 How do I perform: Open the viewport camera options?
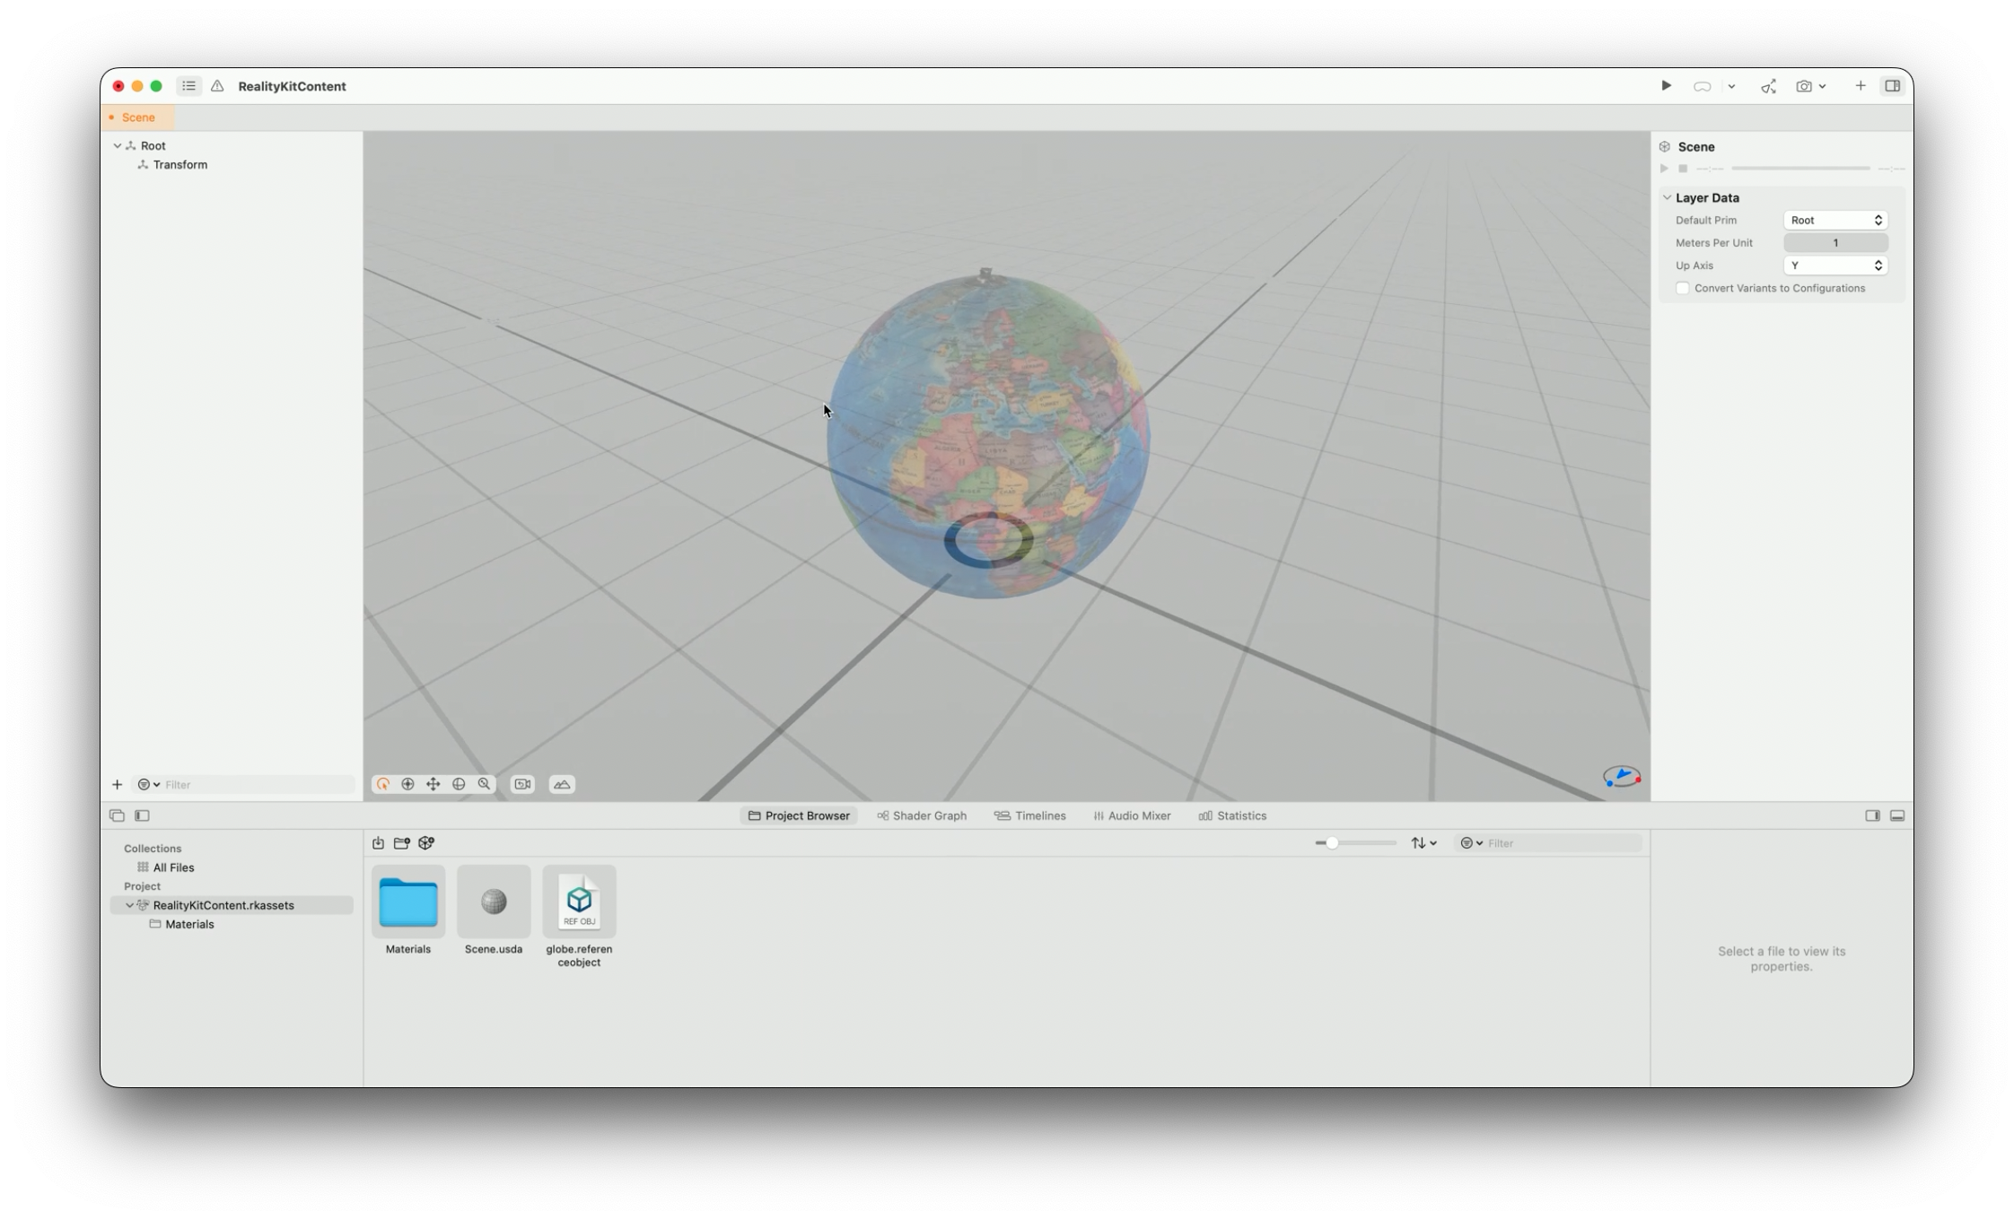click(522, 784)
